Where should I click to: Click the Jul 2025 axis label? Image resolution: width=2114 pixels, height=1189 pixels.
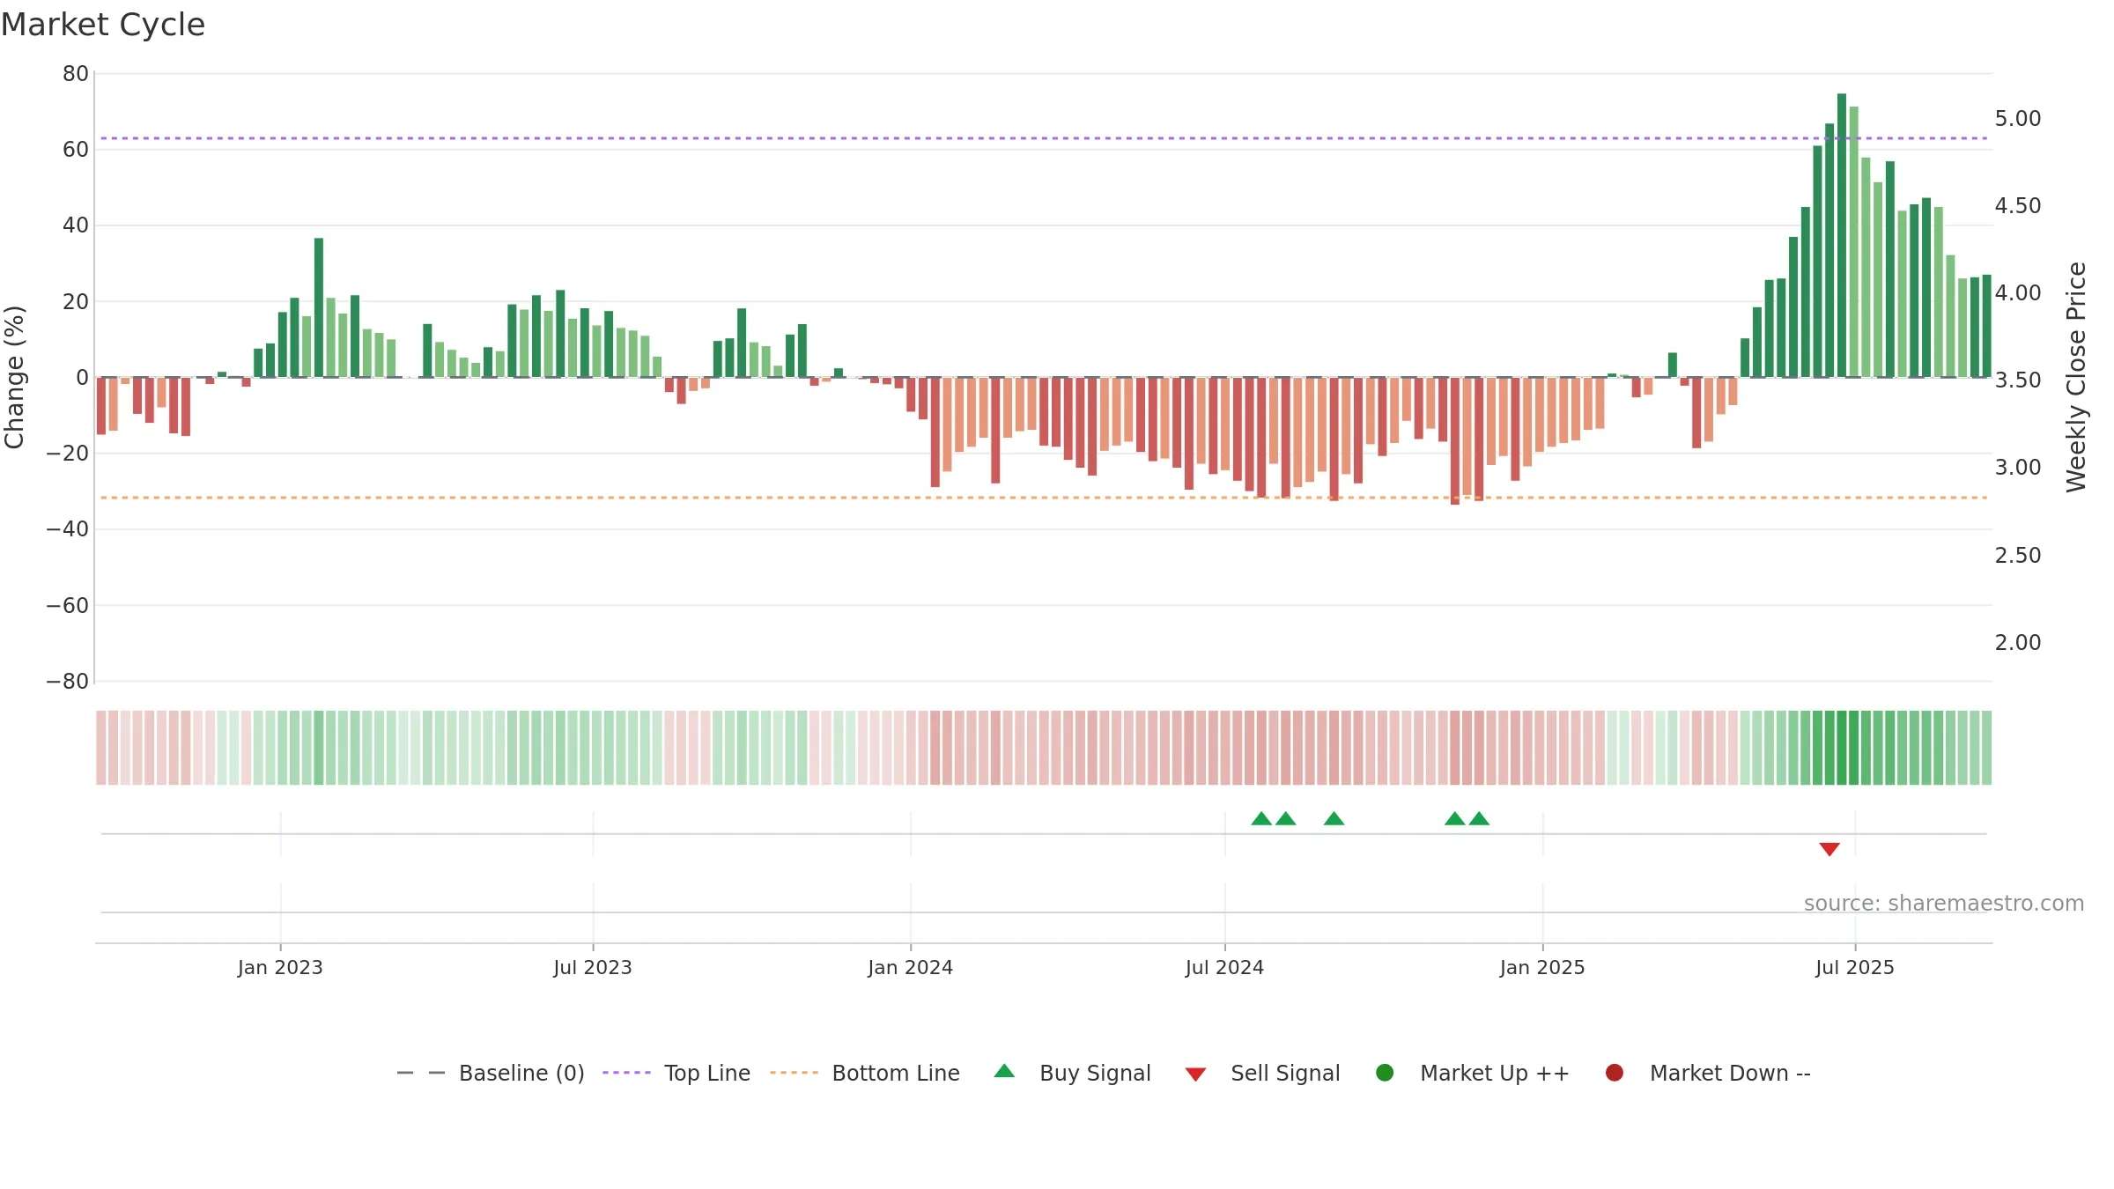(x=1855, y=967)
